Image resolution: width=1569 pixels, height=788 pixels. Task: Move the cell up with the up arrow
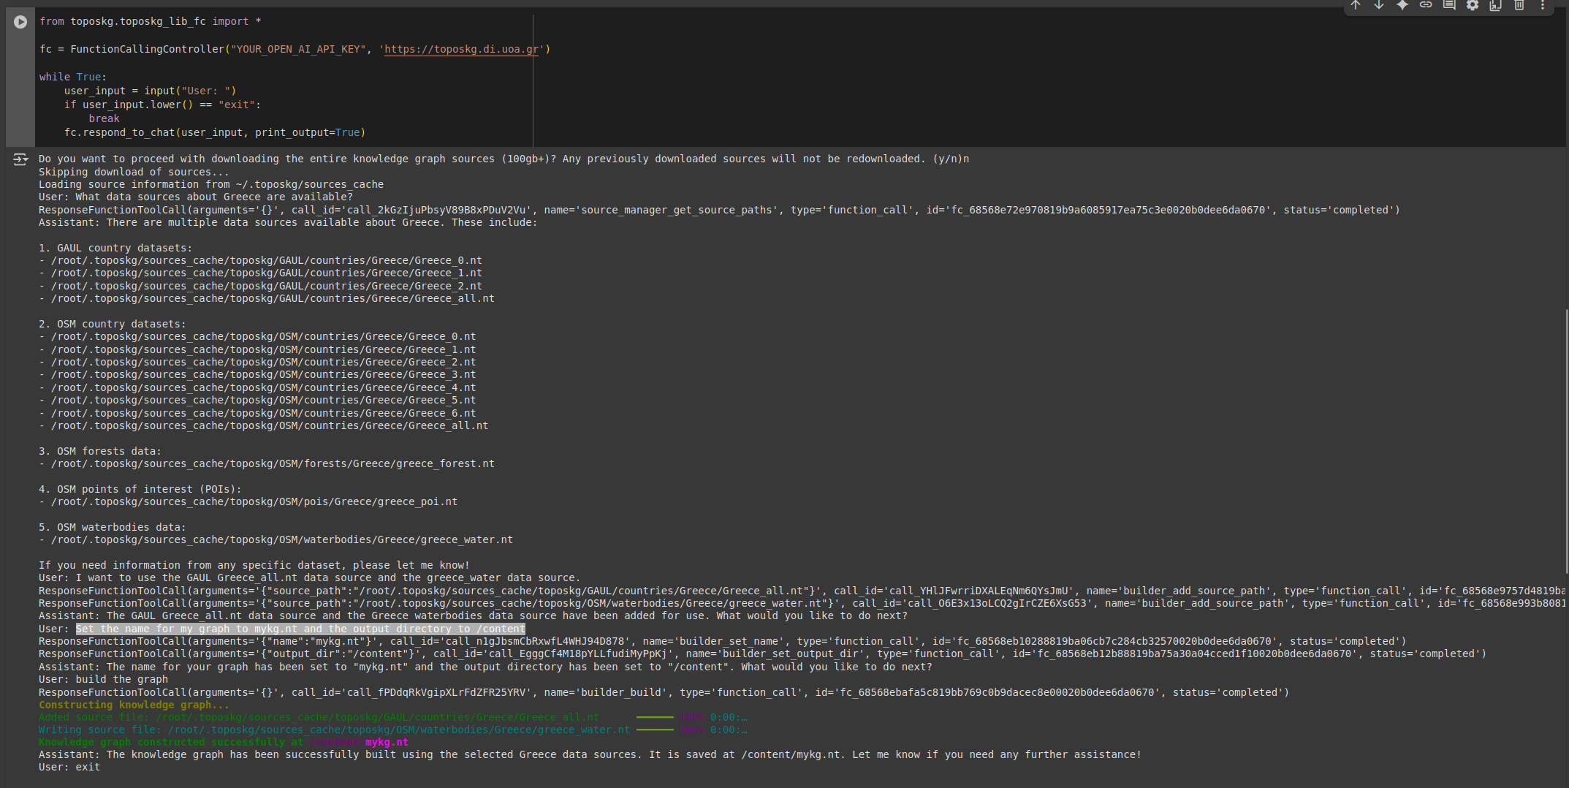pyautogui.click(x=1356, y=5)
